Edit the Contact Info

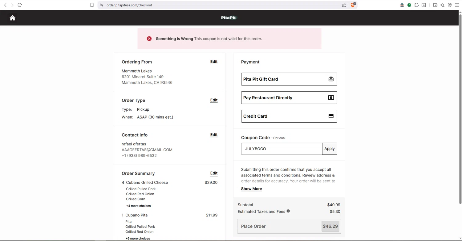pyautogui.click(x=214, y=135)
